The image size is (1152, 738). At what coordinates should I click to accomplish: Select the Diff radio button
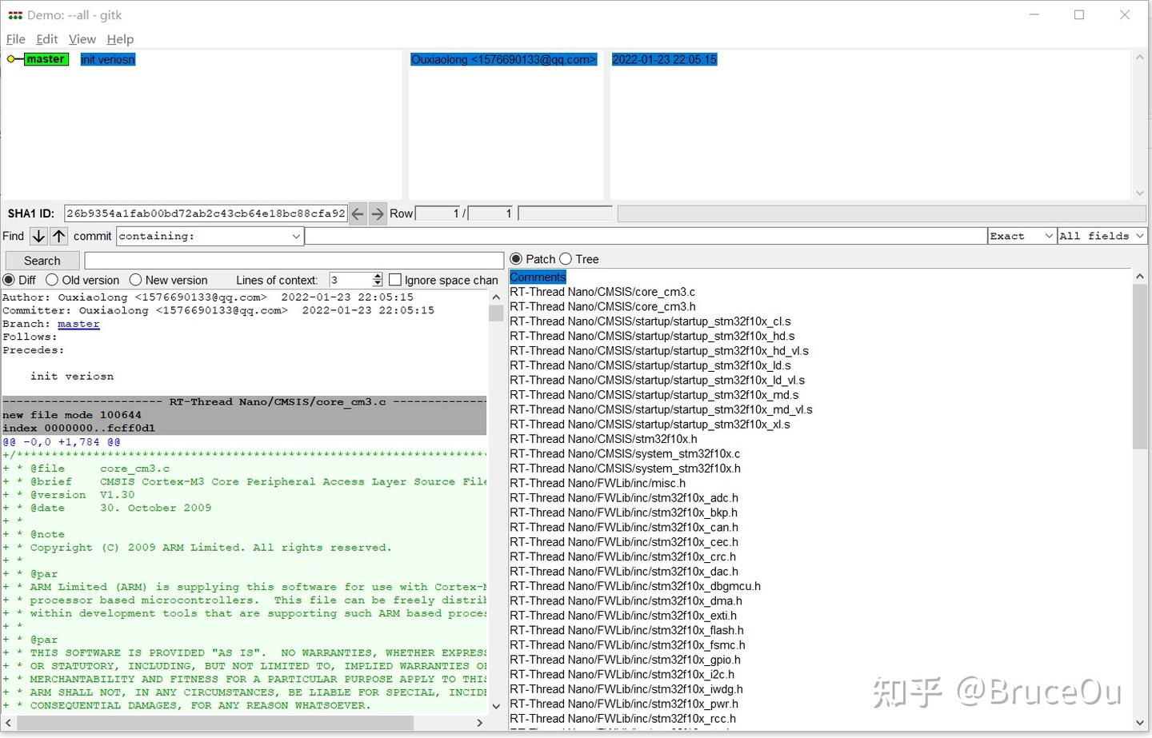coord(9,280)
